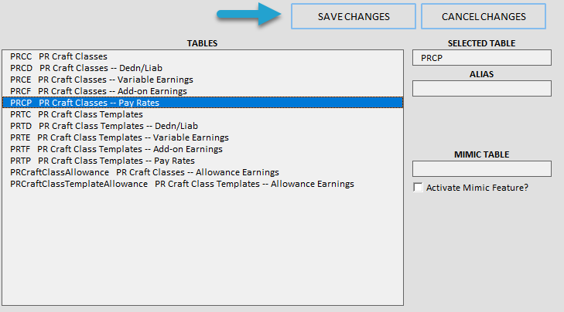This screenshot has width=564, height=312.
Task: Click the SAVE CHANGES button
Action: (354, 16)
